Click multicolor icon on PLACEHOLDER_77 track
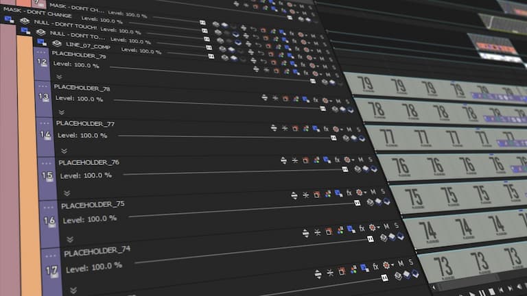The height and width of the screenshot is (296, 527). (305, 129)
